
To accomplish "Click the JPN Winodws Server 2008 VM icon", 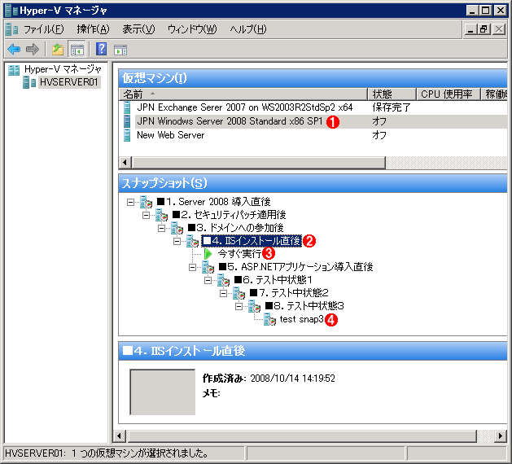I will tap(127, 121).
